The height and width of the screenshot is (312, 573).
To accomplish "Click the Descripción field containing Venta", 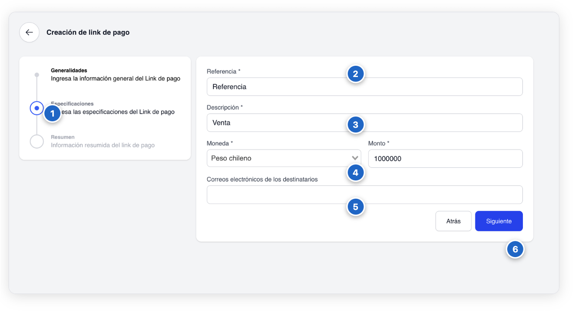I will [x=364, y=123].
